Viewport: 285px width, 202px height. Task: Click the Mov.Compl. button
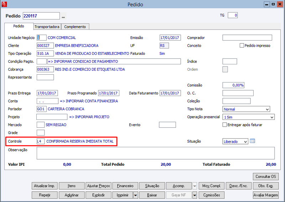click(212, 186)
